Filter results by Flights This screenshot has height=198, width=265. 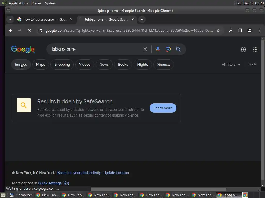point(143,64)
